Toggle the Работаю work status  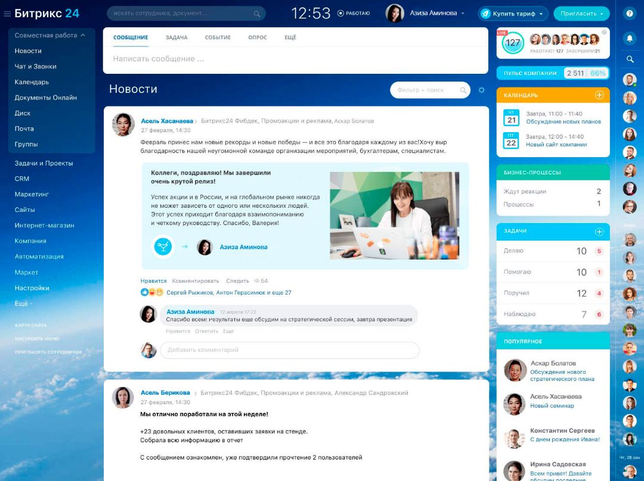coord(354,14)
